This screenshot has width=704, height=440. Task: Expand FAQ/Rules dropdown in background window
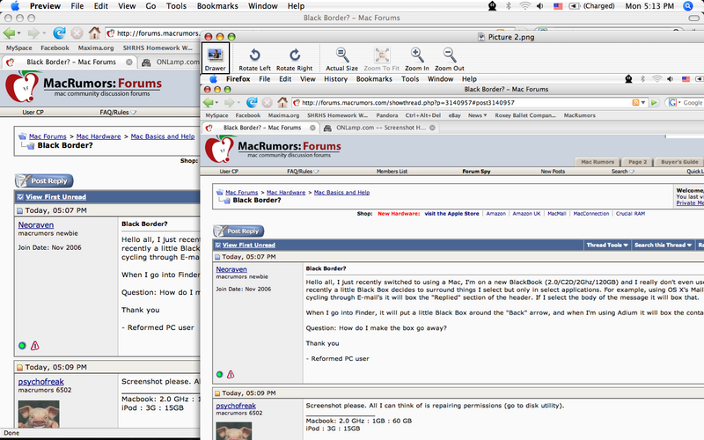tap(133, 113)
